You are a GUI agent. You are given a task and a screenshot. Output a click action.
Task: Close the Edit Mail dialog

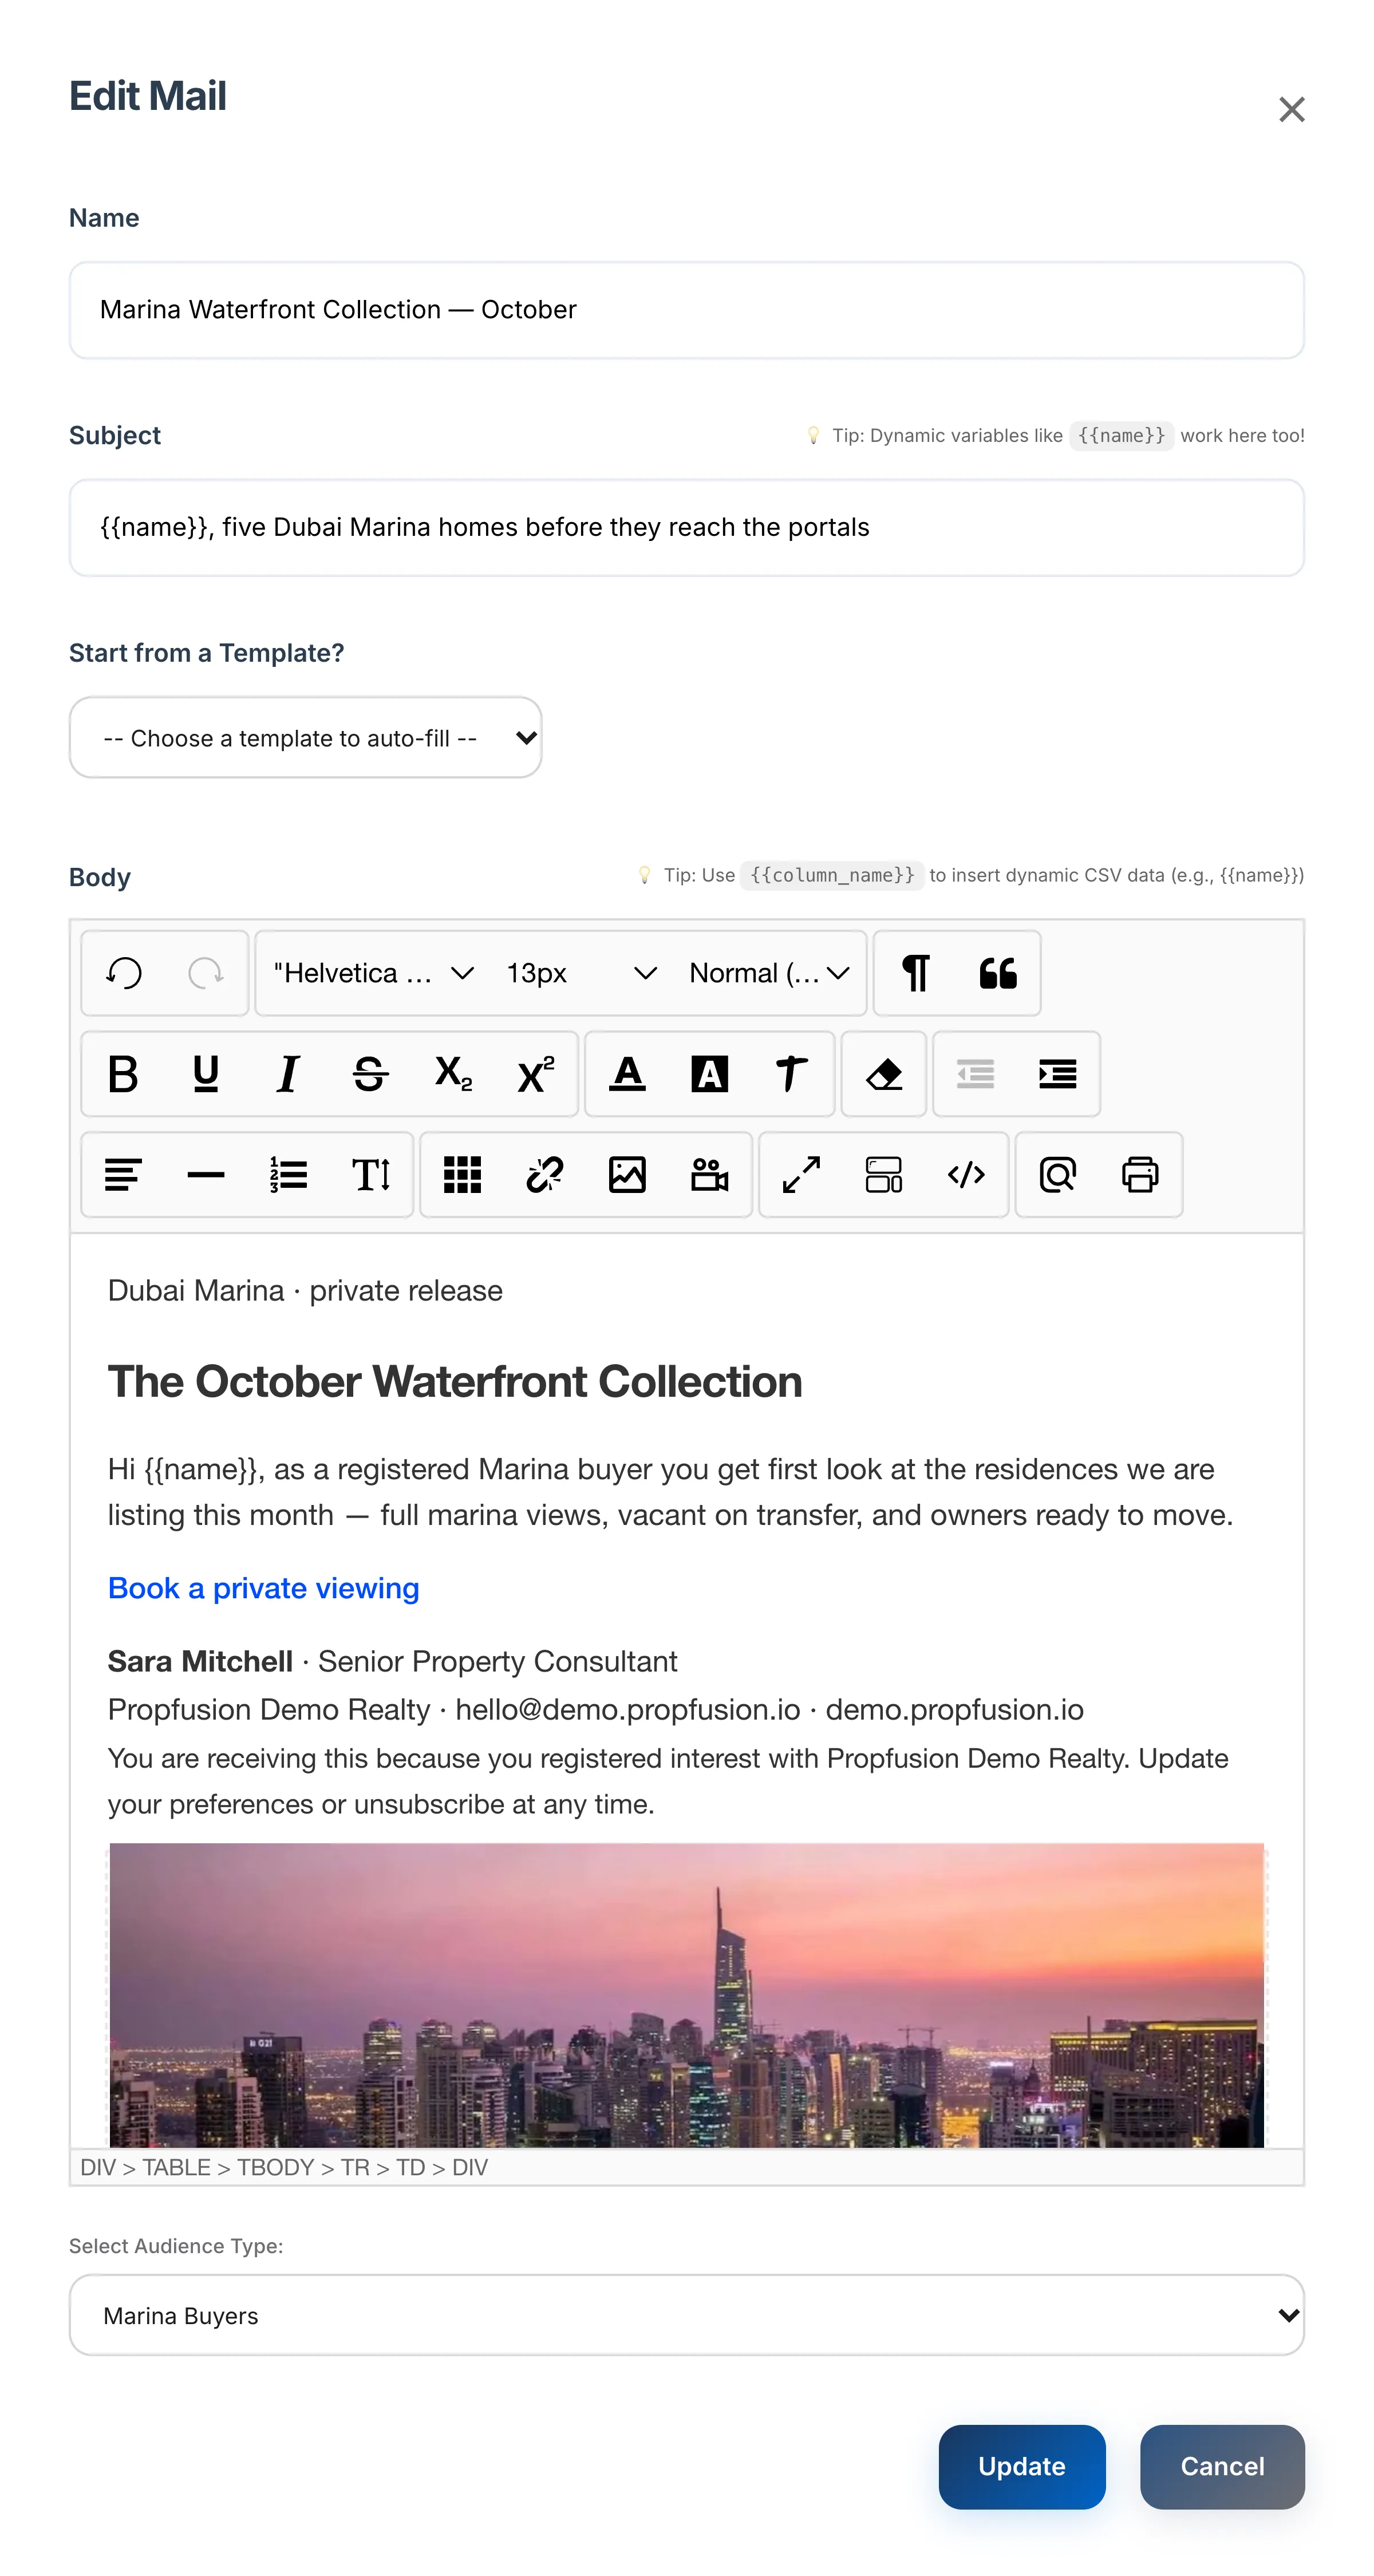1292,109
